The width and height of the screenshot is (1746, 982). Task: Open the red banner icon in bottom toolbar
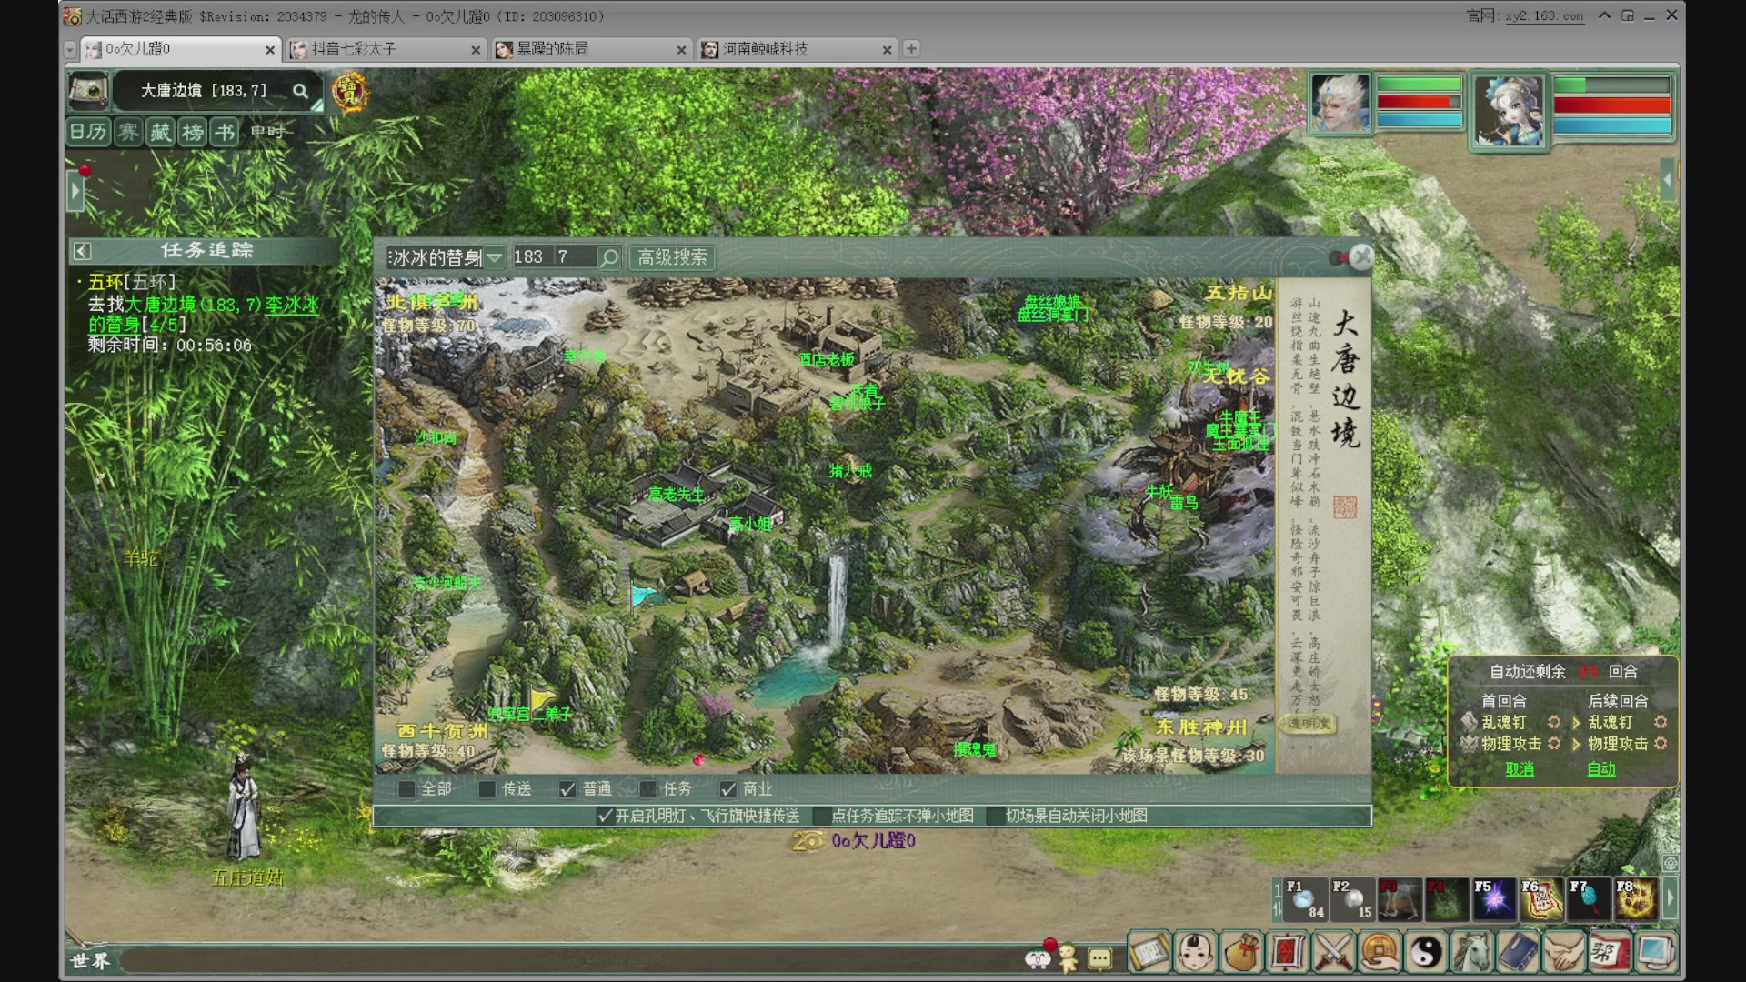1288,952
